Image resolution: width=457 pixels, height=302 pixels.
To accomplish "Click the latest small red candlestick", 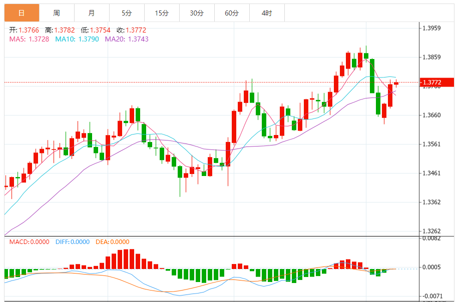I will tap(396, 83).
